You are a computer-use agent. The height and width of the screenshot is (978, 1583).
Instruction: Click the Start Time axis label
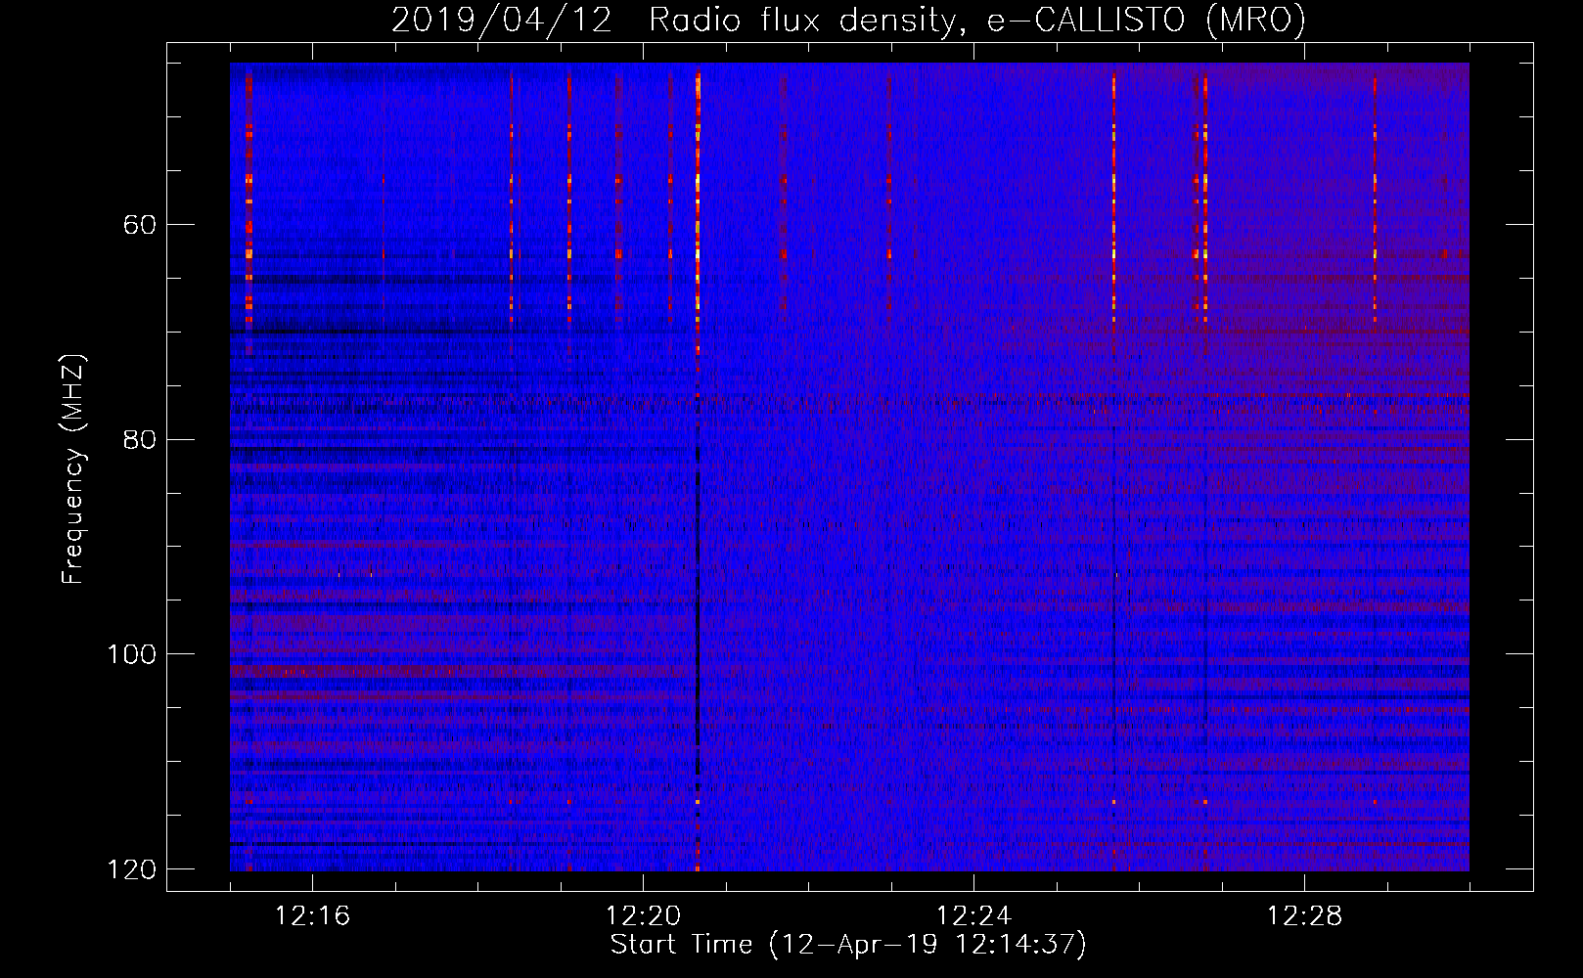coord(848,945)
